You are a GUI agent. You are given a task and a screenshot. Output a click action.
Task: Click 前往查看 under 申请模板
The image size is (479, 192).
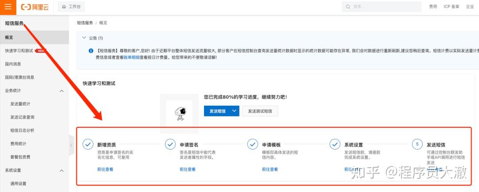[x=270, y=169]
